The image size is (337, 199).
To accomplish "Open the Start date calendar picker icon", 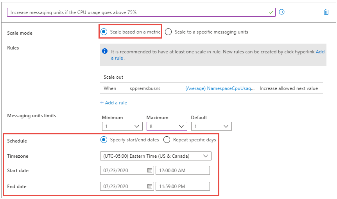I will click(149, 171).
